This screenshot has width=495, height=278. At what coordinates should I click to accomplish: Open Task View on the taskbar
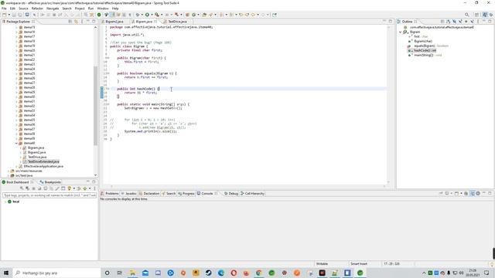point(119,273)
